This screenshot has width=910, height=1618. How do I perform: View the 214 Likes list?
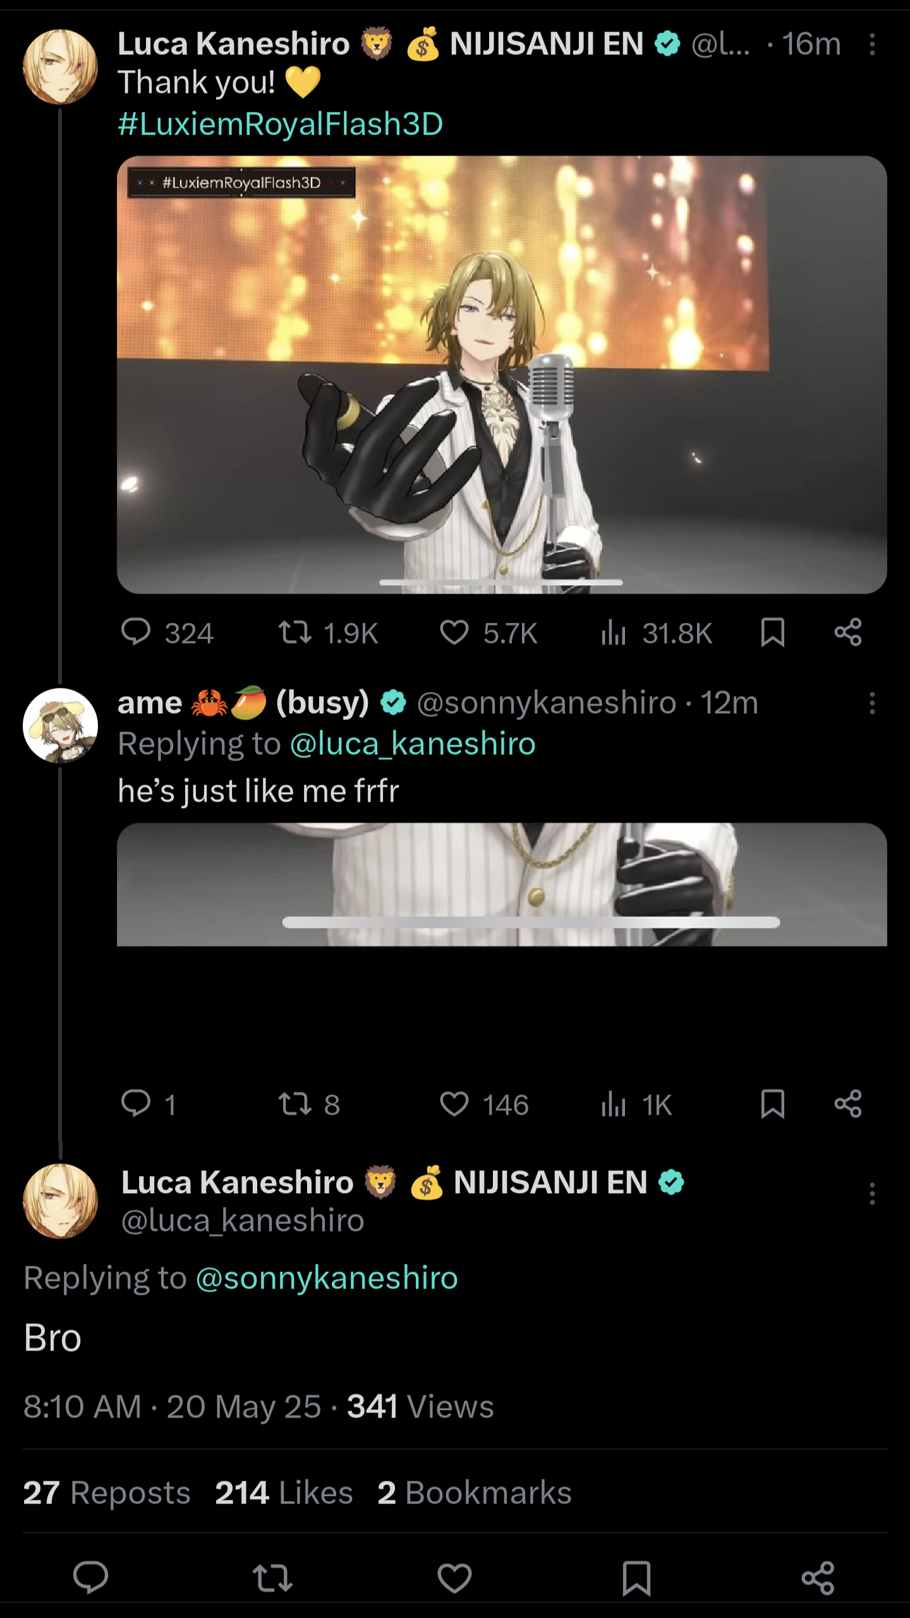(x=284, y=1493)
